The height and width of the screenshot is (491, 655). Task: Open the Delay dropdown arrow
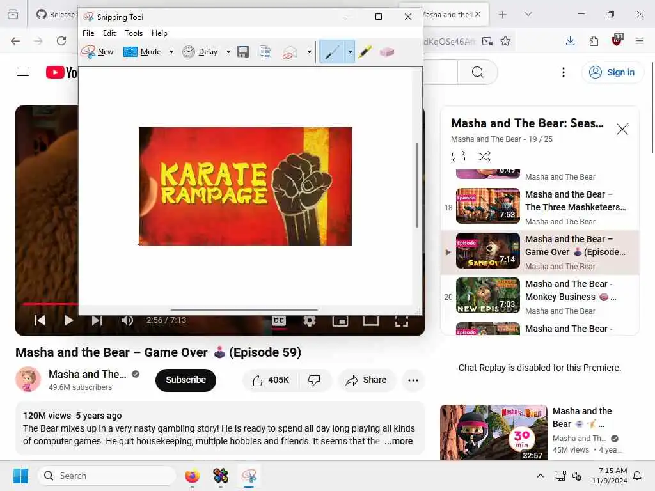228,52
